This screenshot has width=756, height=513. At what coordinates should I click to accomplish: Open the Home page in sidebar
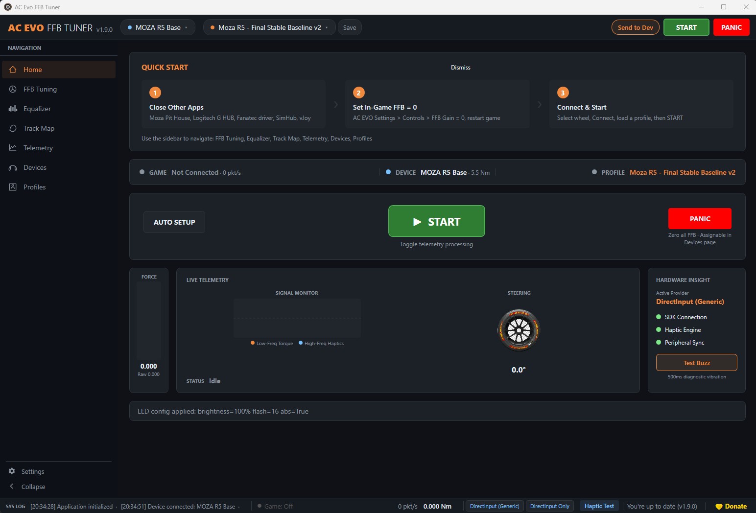59,70
